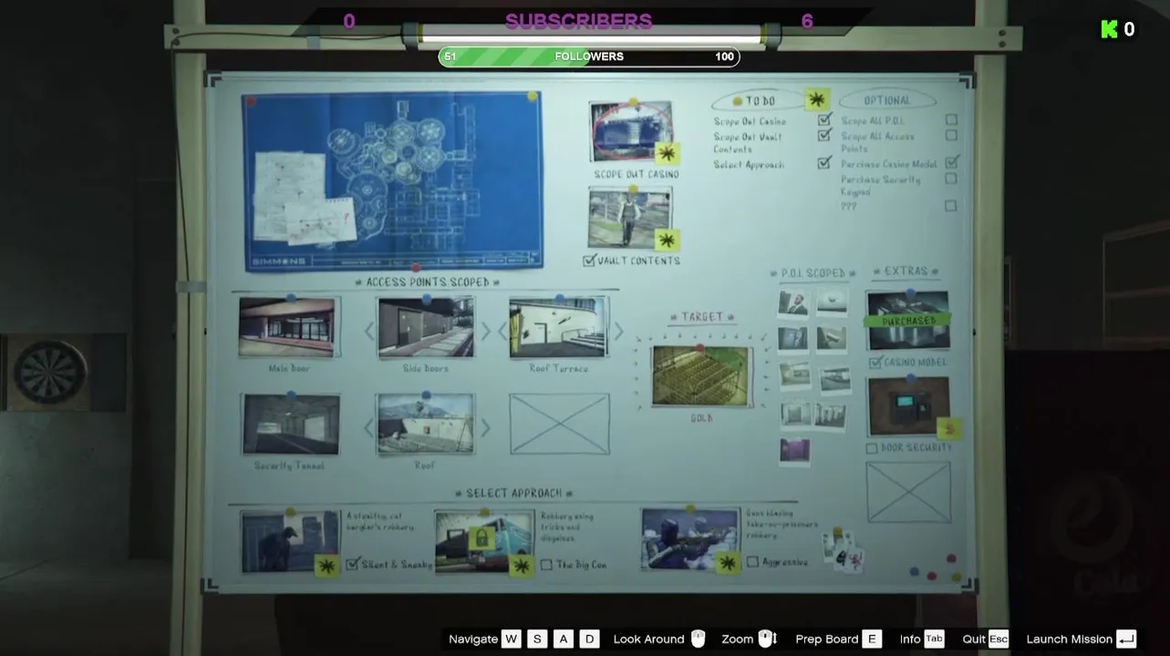Toggle the Select Approach to-do checkbox
This screenshot has width=1170, height=656.
[x=824, y=163]
